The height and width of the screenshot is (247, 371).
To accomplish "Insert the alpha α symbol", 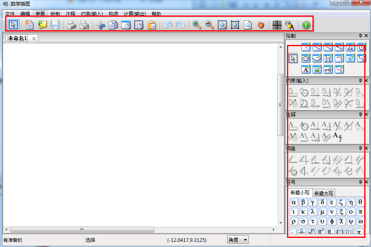I will [294, 202].
